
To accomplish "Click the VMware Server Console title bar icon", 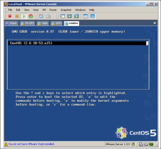I will [x=6, y=4].
